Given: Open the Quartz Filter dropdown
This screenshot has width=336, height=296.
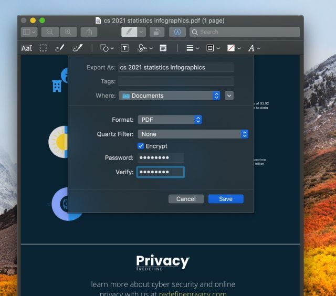Looking at the screenshot, I should tap(193, 134).
